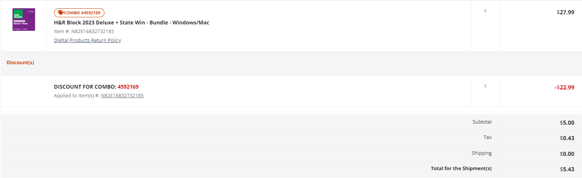Click the combo tag icon
Screen dimensions: 582x178
point(61,13)
